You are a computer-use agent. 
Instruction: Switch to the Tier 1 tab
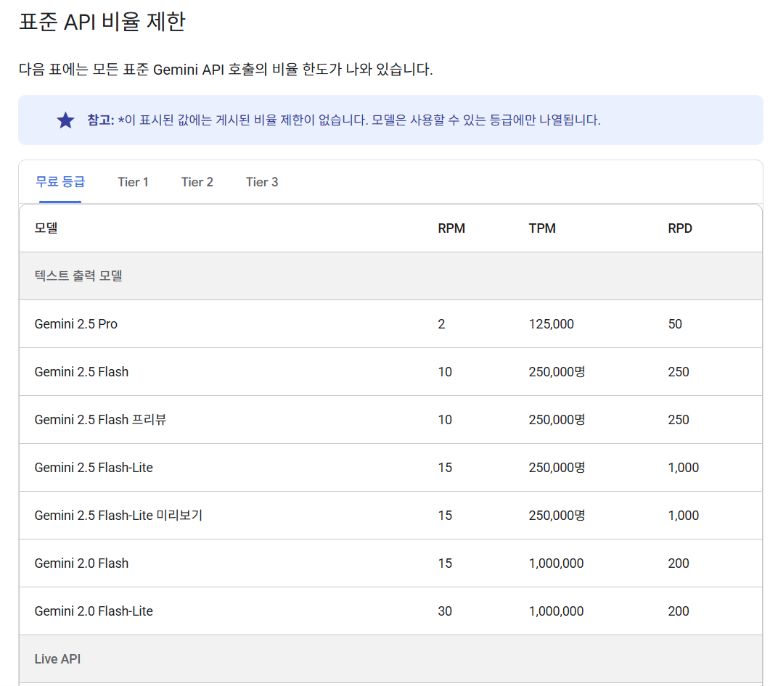[x=133, y=182]
